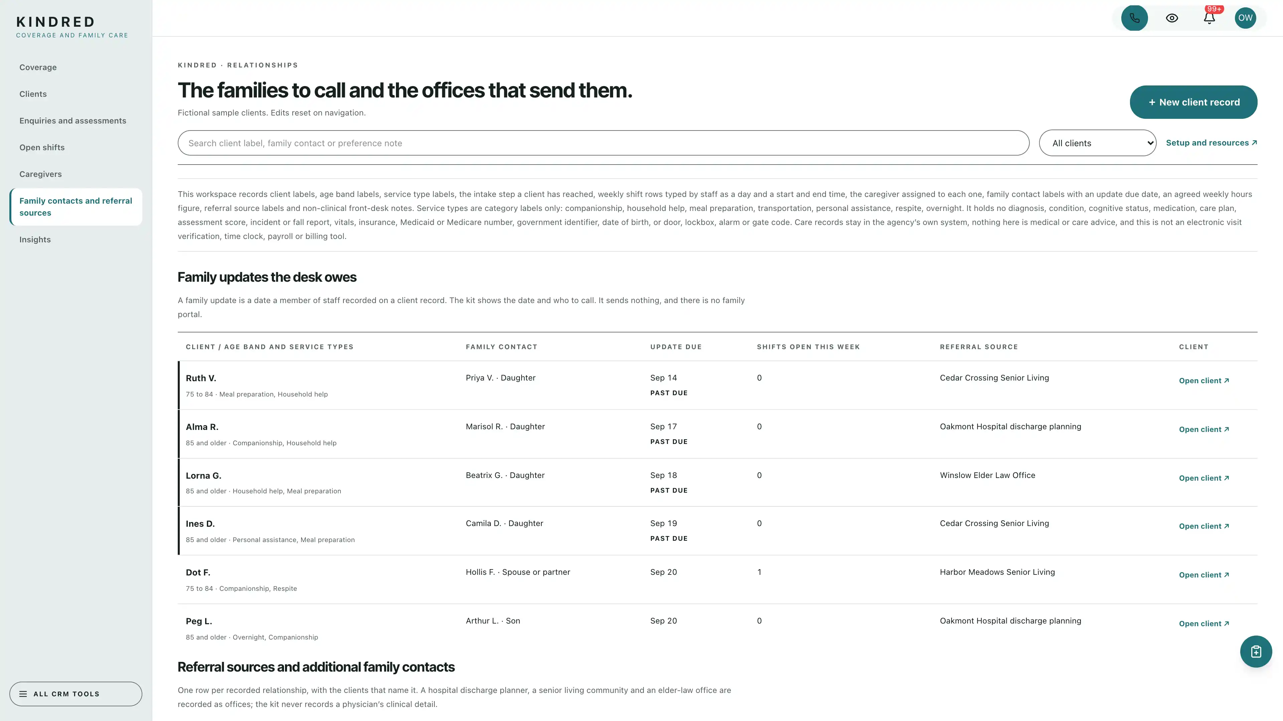This screenshot has height=721, width=1283.
Task: Open Enquiries and assessments page
Action: pos(73,121)
